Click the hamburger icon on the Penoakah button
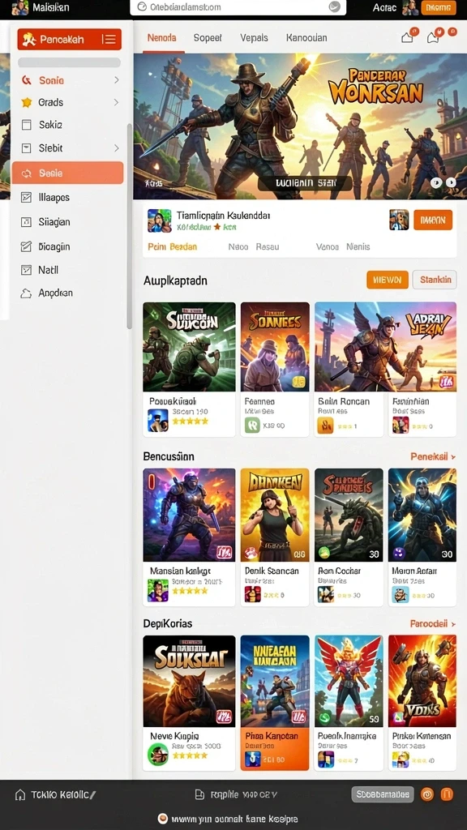467x830 pixels. tap(109, 39)
